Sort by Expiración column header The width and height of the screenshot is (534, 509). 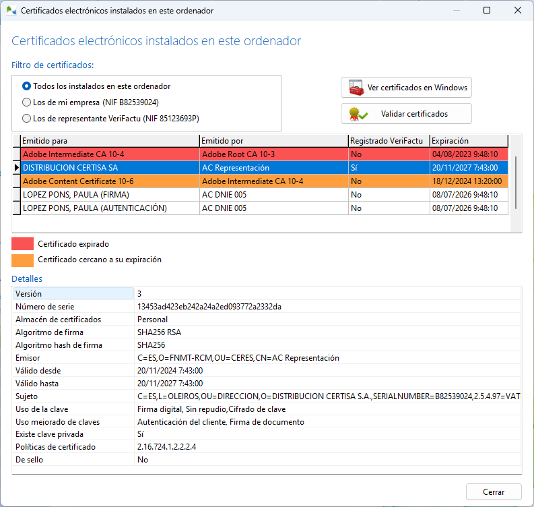pyautogui.click(x=467, y=141)
